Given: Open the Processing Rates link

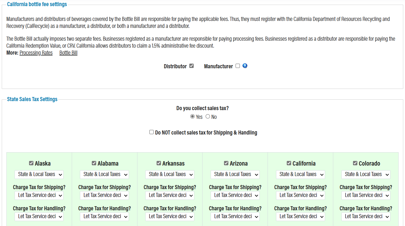Looking at the screenshot, I should tap(36, 53).
